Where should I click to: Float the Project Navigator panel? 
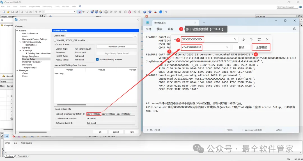click(42, 16)
